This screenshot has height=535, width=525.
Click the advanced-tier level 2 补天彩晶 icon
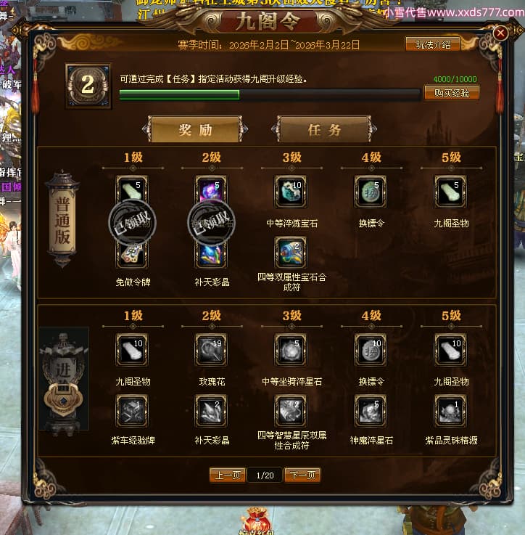click(x=211, y=411)
